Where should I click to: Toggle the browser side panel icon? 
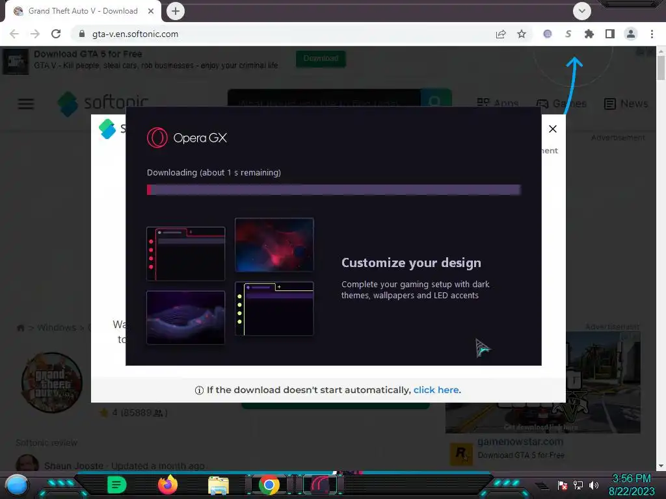610,34
